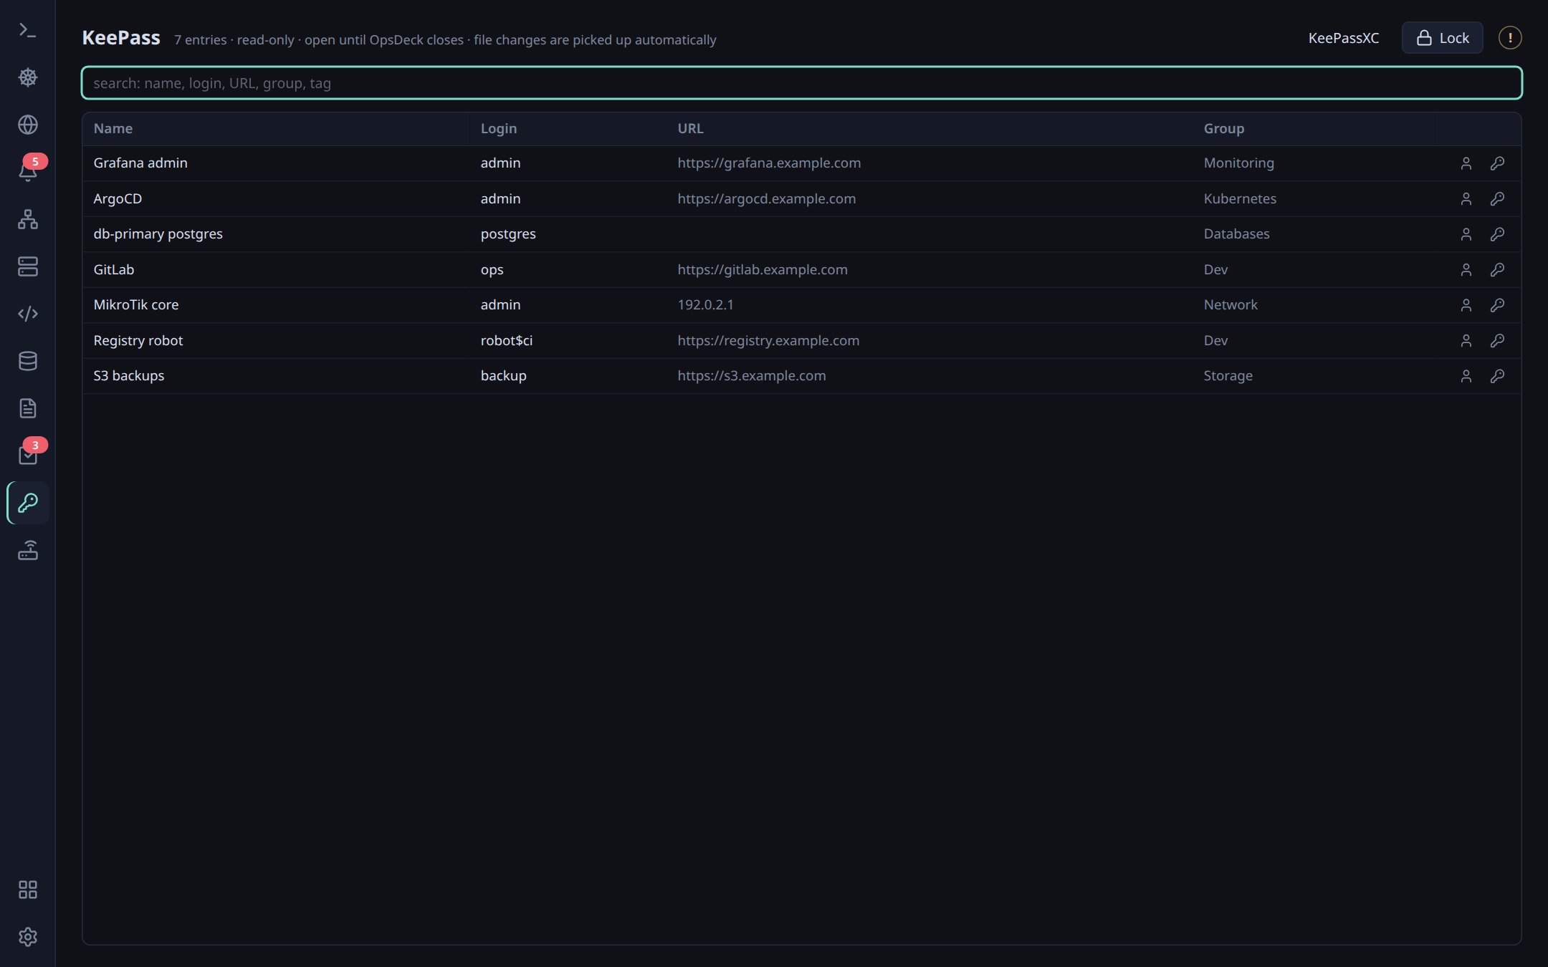Select the MikroTik core entry name
Viewport: 1548px width, 967px height.
click(x=135, y=304)
